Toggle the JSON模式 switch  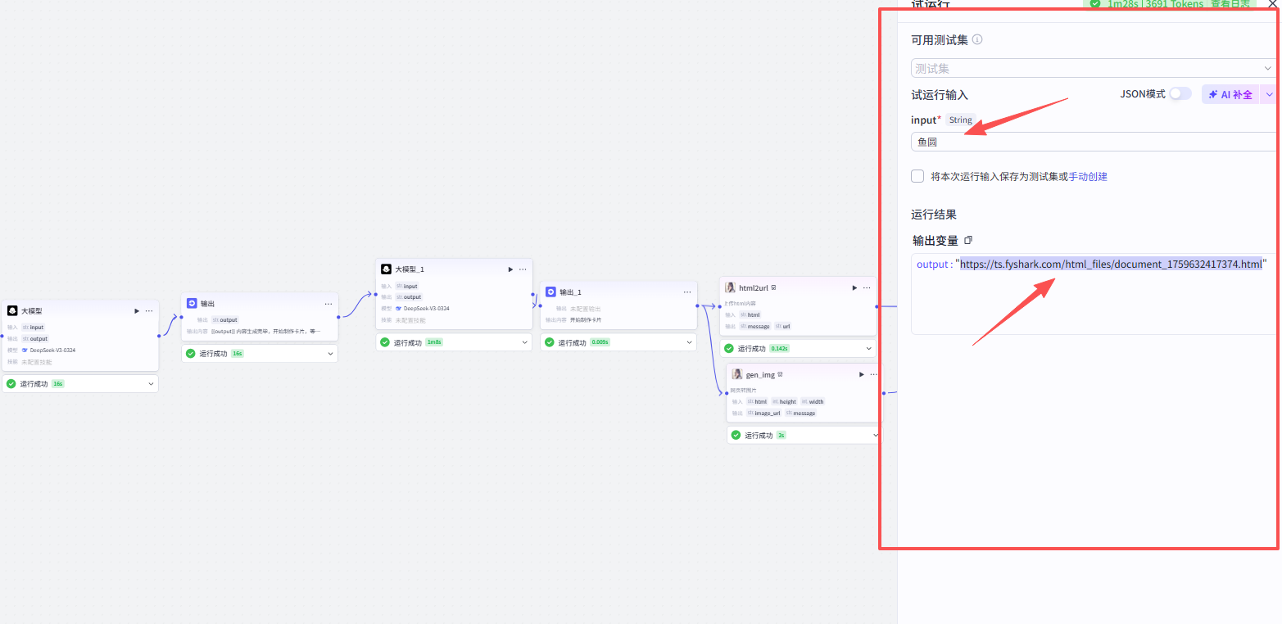[x=1180, y=94]
